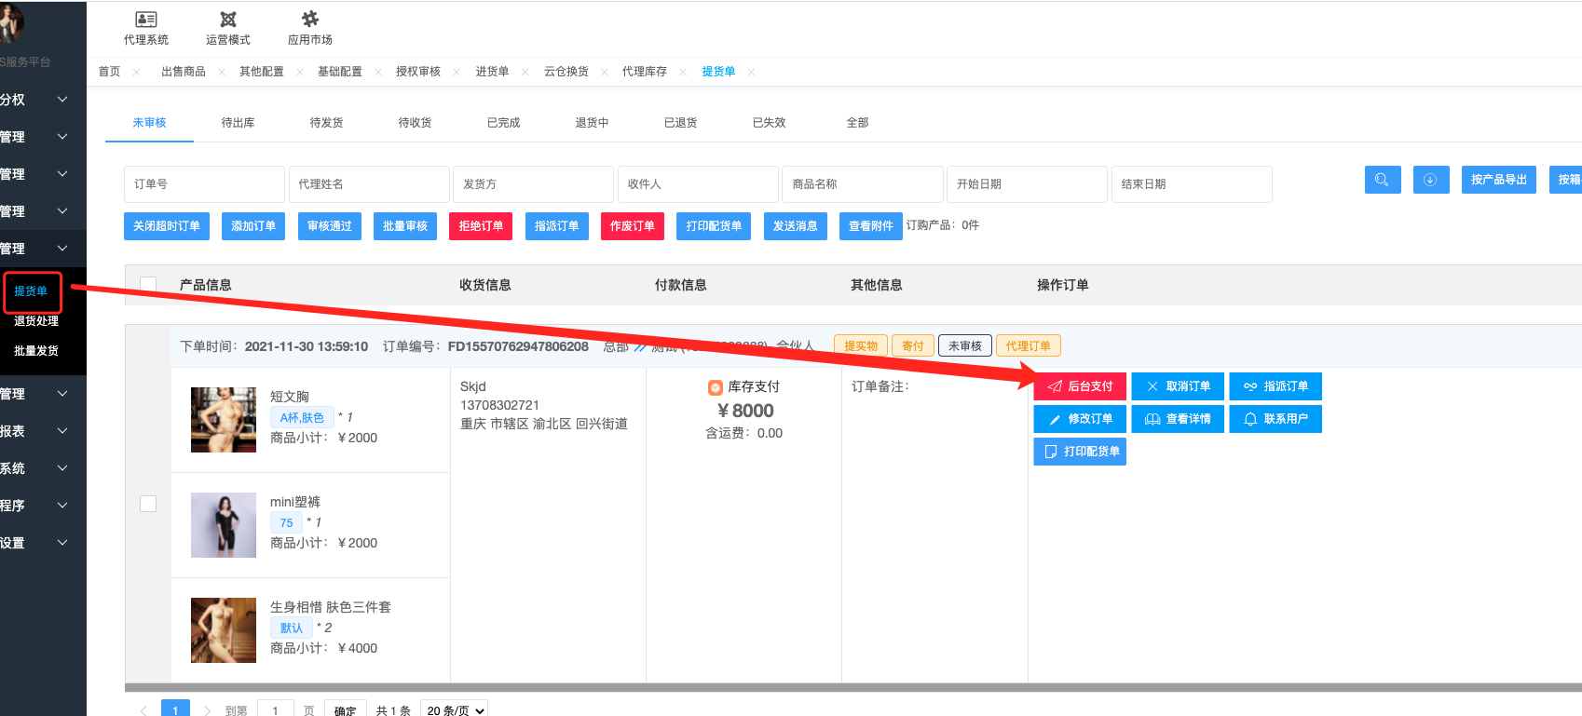This screenshot has width=1582, height=716.
Task: Click 查看详情 button in order row
Action: click(1178, 419)
